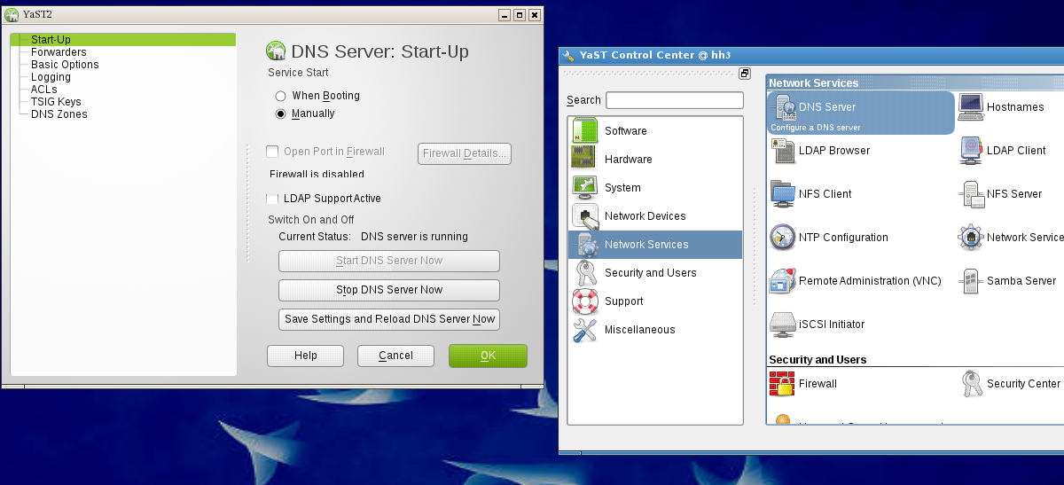Minimize the YaST2 window
This screenshot has height=485, width=1064.
tap(505, 15)
